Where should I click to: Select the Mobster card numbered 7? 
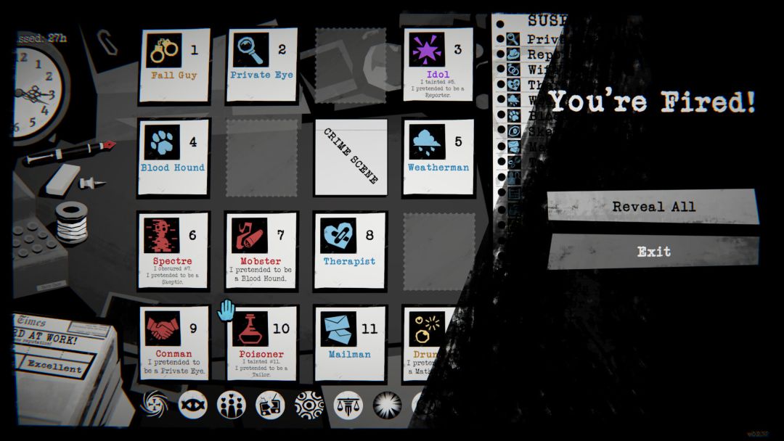click(261, 250)
